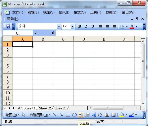This screenshot has height=126, width=148.
Task: Open the 绘图(R) drawing menu
Action: [12, 115]
